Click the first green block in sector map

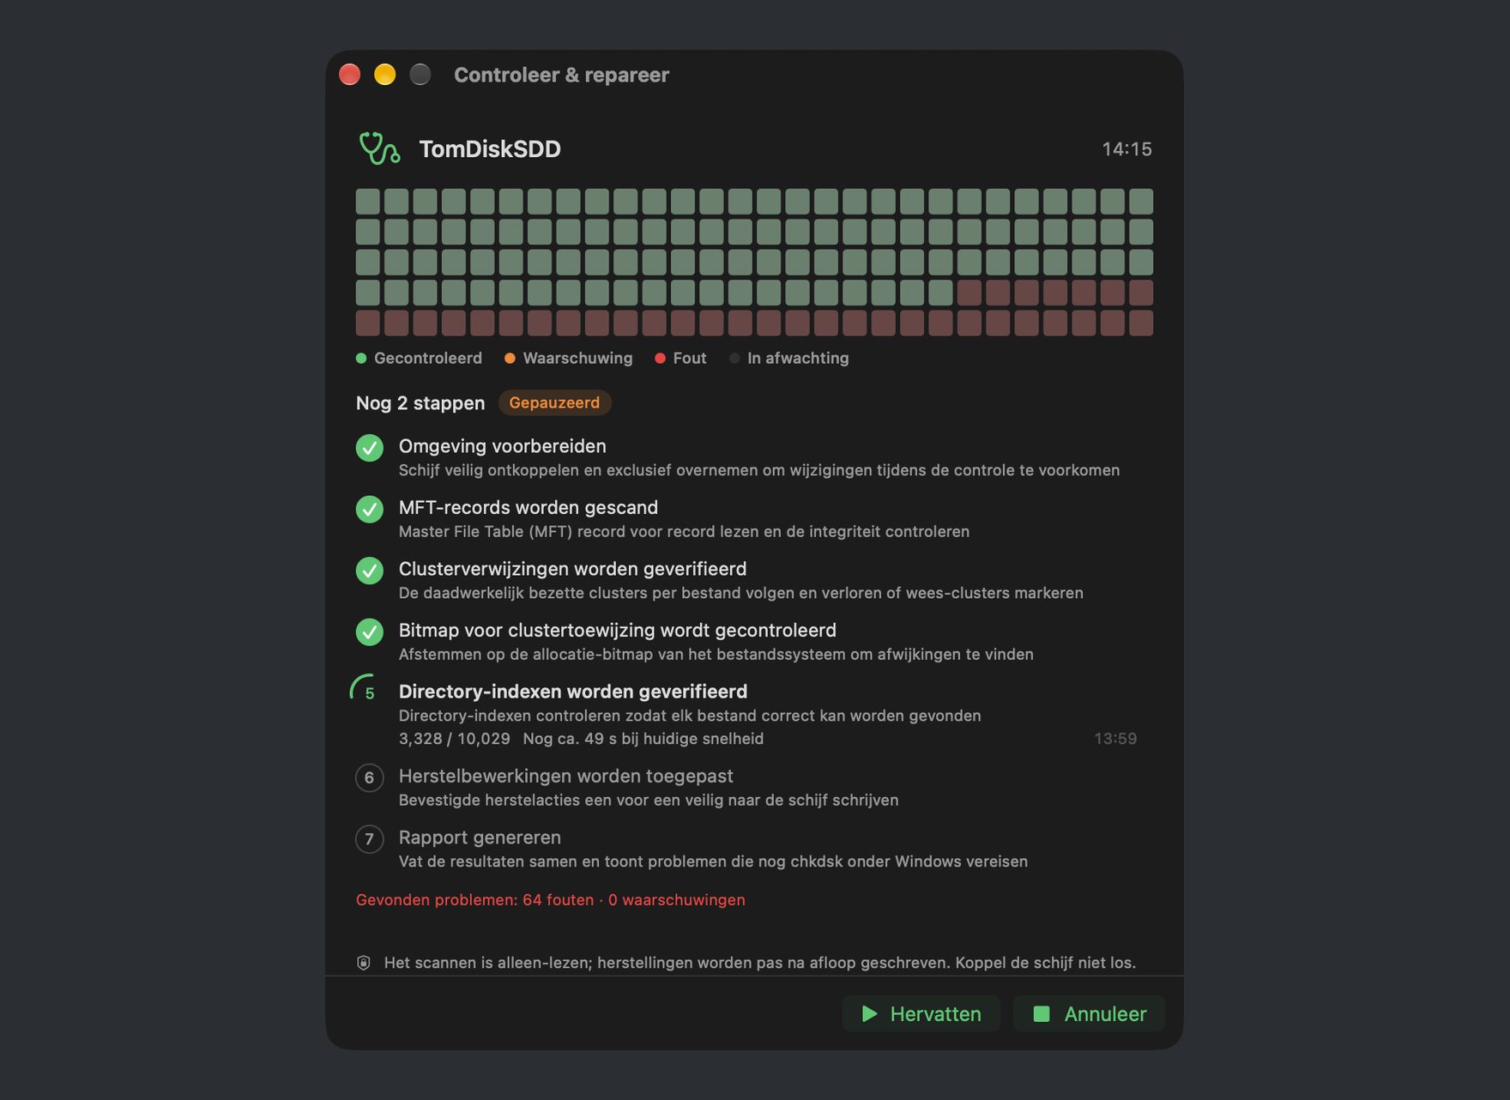(368, 202)
